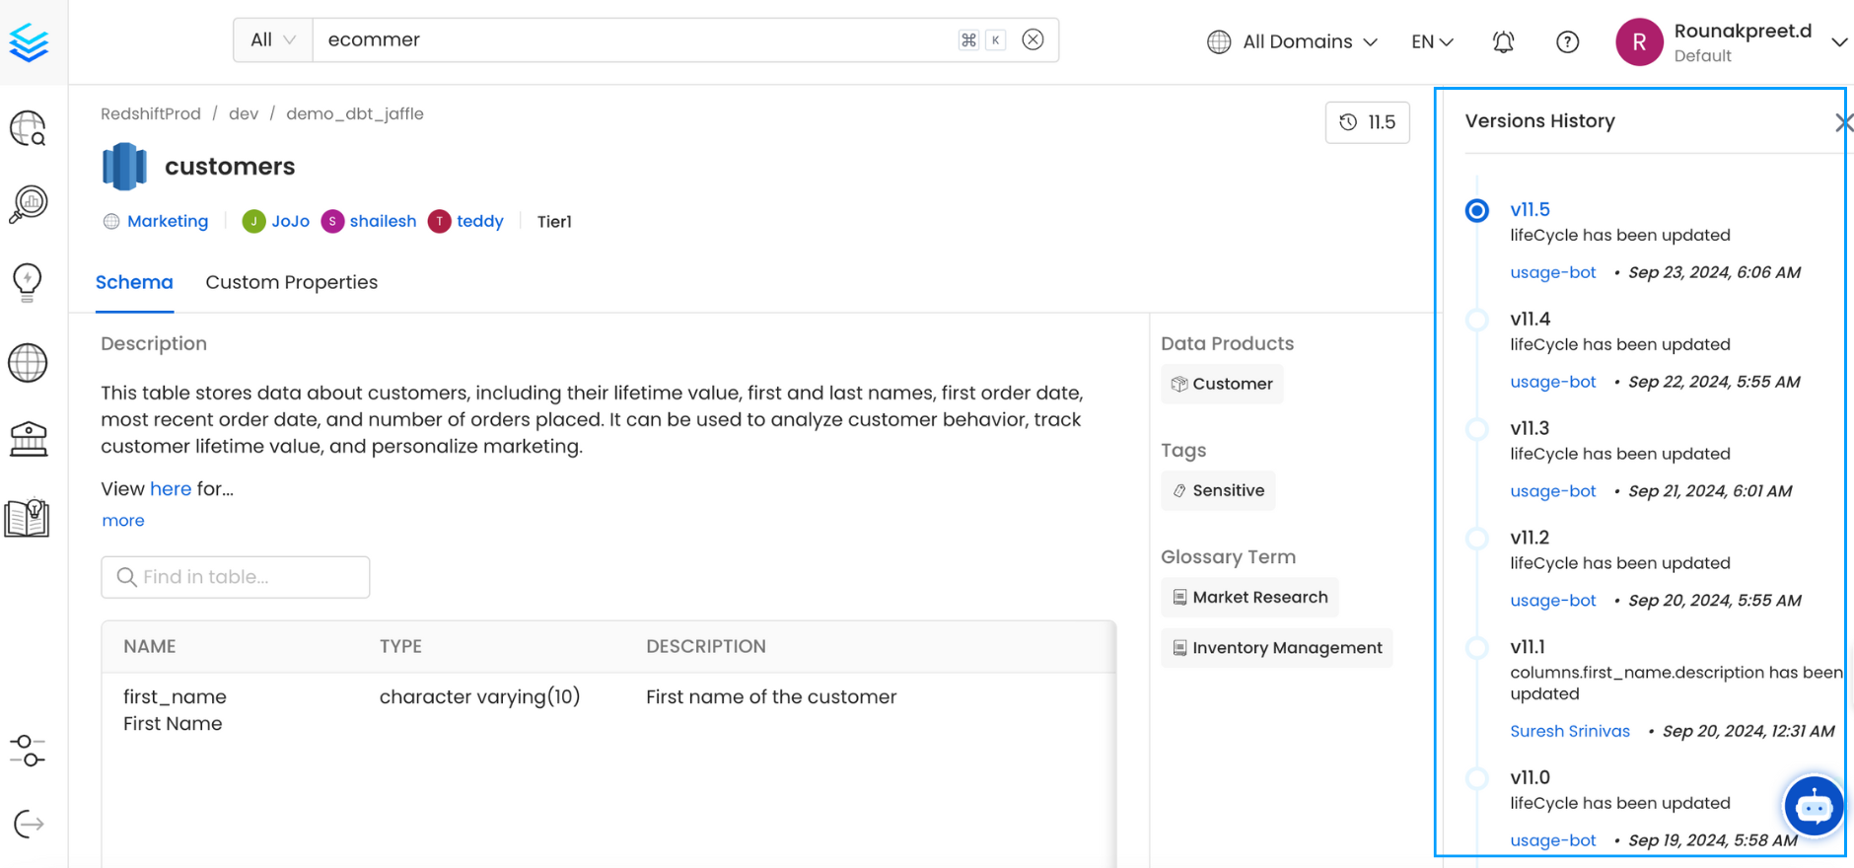
Task: Open the dev breadcrumb link
Action: 244,113
